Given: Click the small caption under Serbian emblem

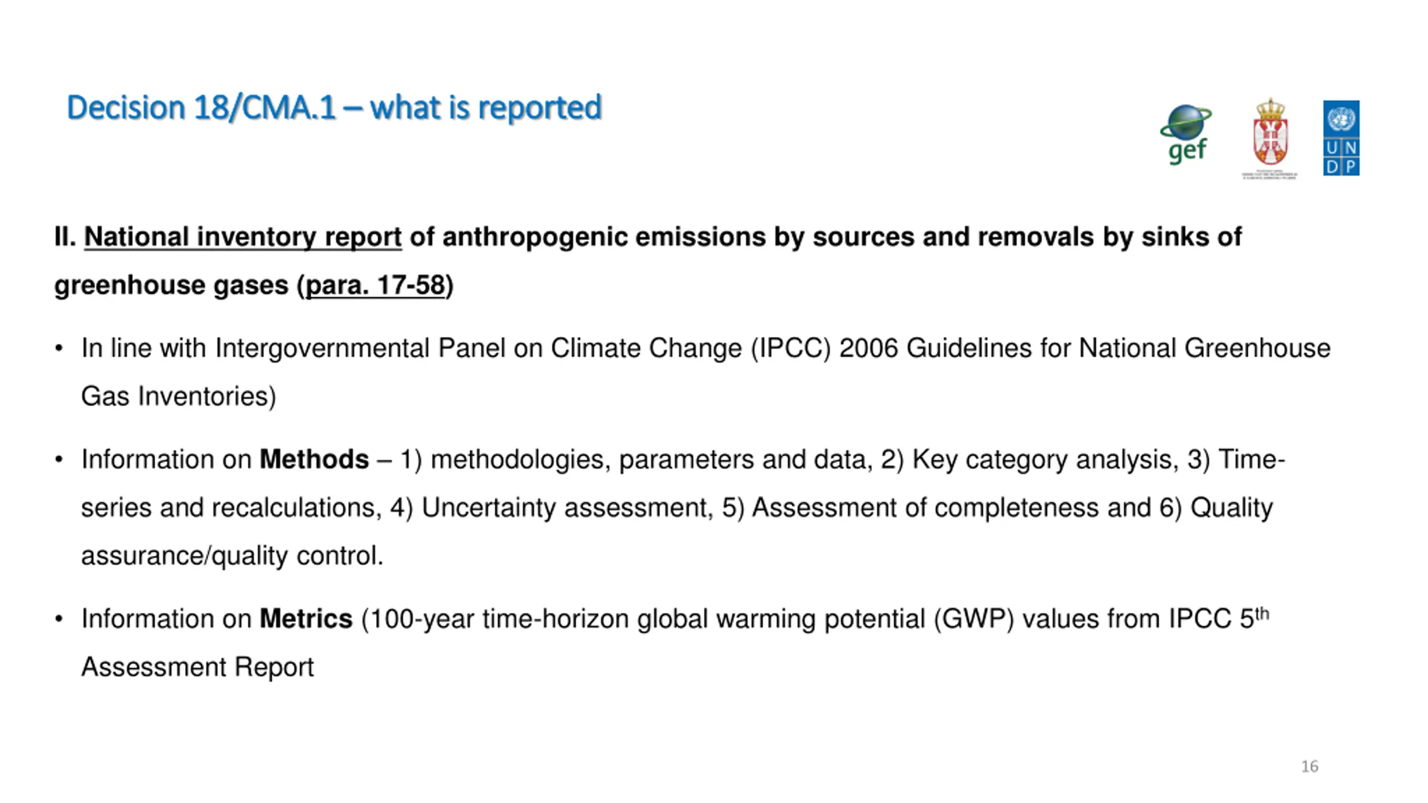Looking at the screenshot, I should pyautogui.click(x=1270, y=175).
